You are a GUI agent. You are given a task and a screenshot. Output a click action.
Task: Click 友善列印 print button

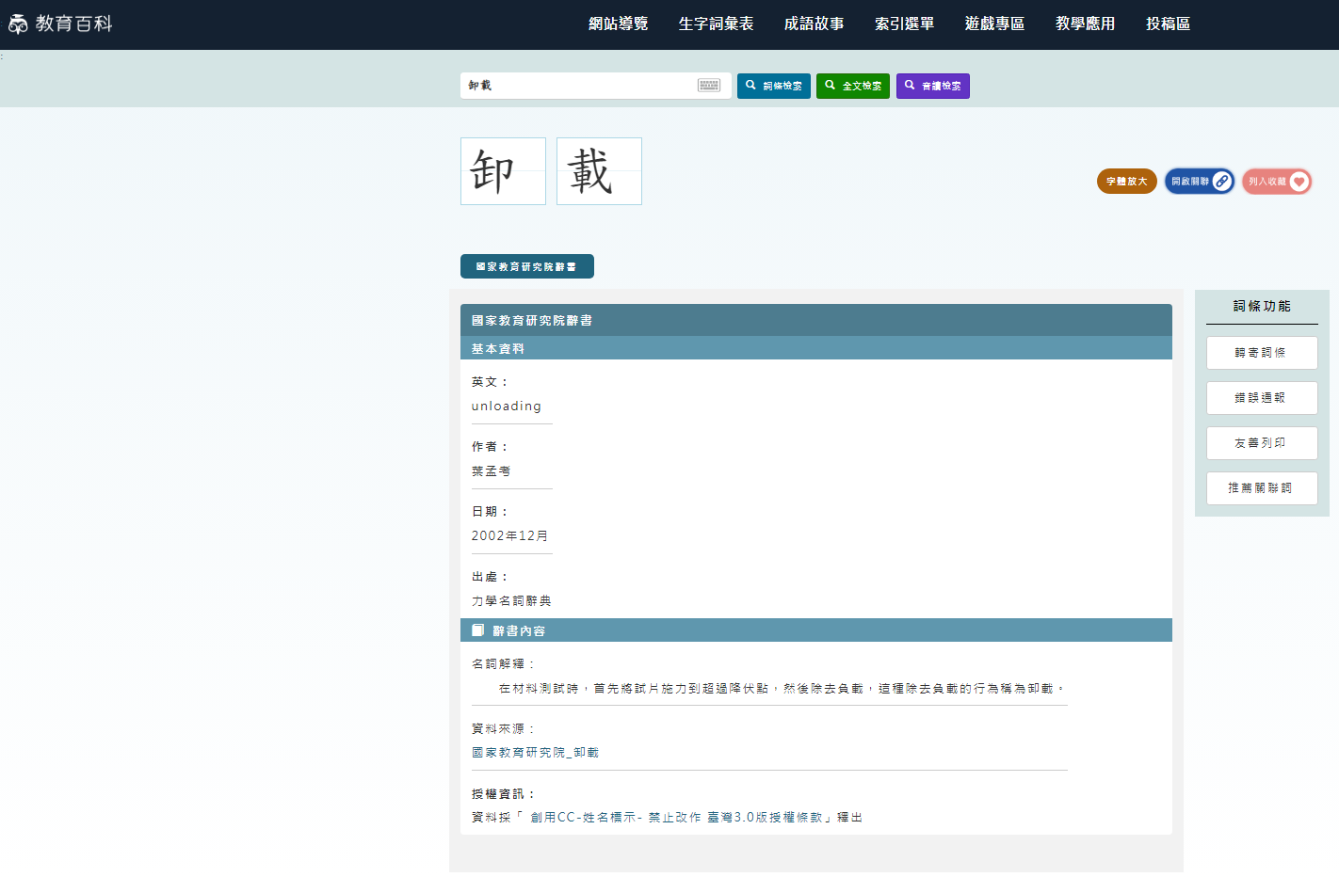pos(1261,443)
